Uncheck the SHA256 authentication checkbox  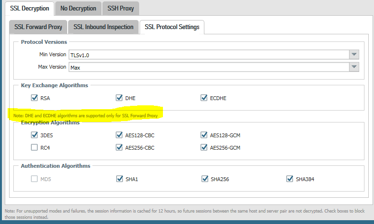pyautogui.click(x=205, y=179)
